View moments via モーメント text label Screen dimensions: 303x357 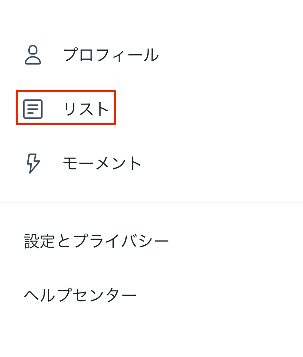[x=102, y=163]
